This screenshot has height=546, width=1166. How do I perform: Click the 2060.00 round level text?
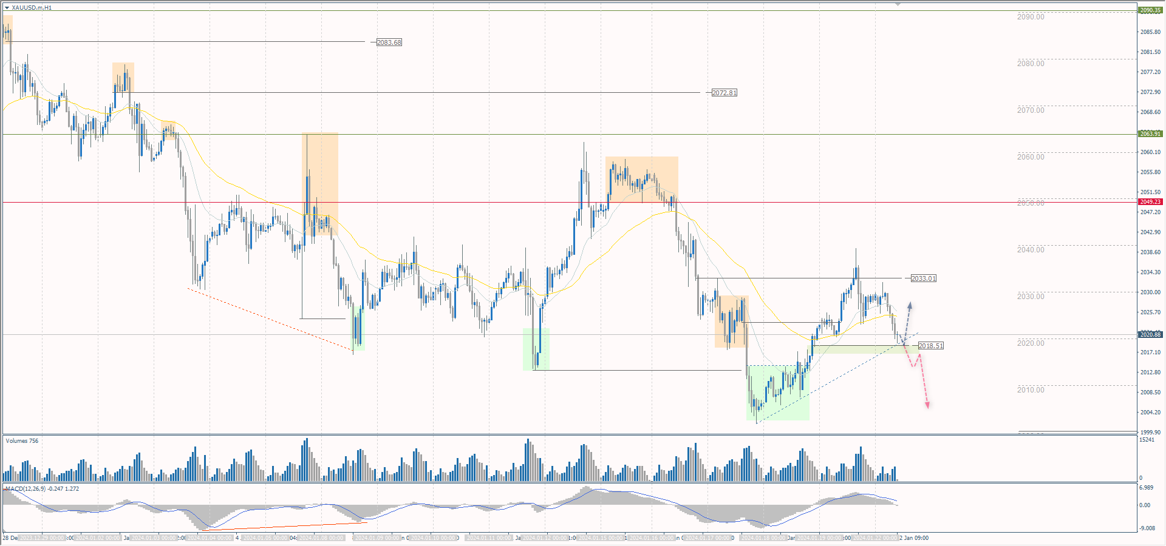click(x=1031, y=157)
